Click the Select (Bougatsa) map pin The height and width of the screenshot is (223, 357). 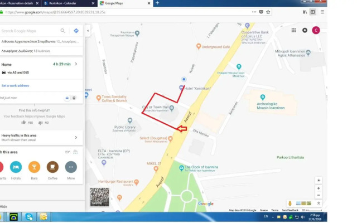coord(170,139)
